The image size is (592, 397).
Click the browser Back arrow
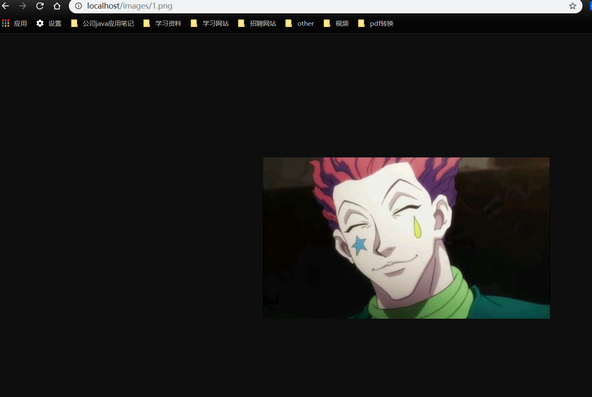[6, 6]
